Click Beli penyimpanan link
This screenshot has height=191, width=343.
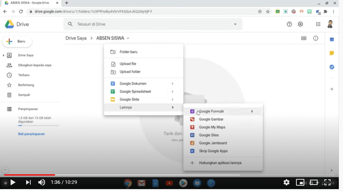(x=31, y=134)
